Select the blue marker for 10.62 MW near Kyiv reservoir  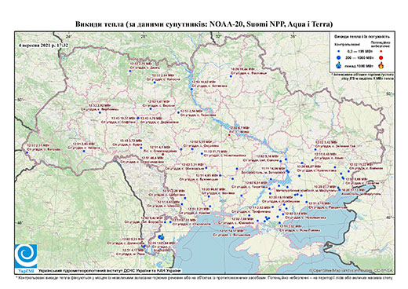coord(191,90)
